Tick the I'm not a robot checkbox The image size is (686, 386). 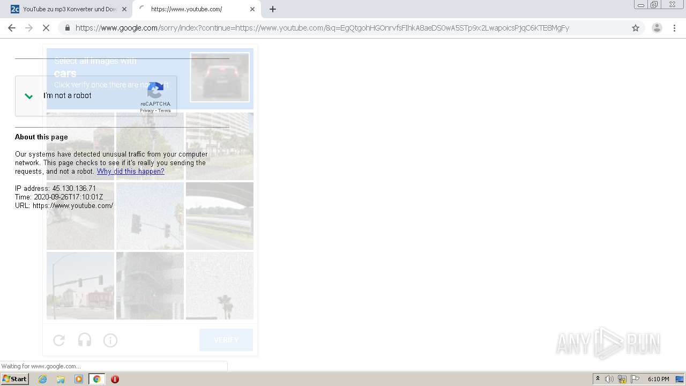click(28, 96)
